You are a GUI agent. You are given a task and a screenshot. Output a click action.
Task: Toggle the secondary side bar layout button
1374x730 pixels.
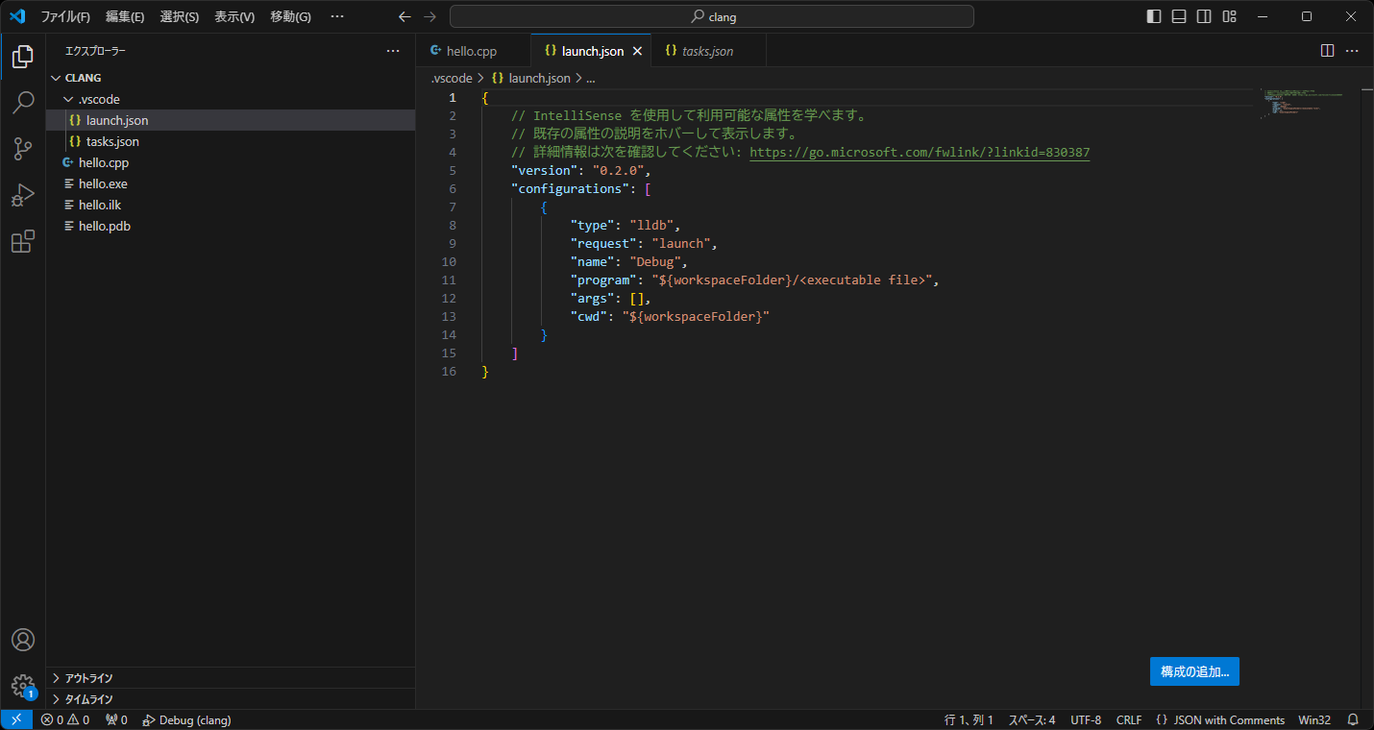click(x=1204, y=16)
